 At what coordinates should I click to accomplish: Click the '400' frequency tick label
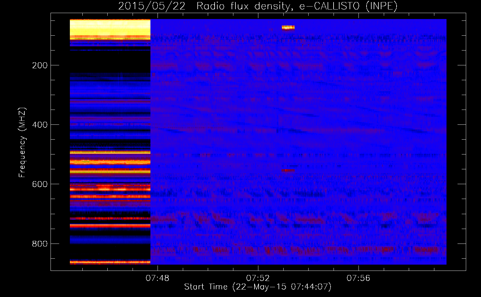pos(40,125)
